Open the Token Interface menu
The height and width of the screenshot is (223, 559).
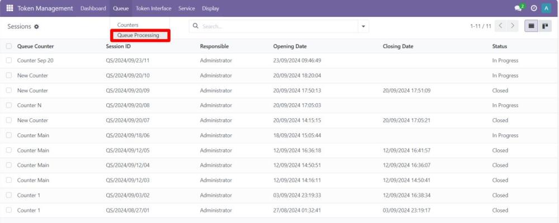(153, 8)
